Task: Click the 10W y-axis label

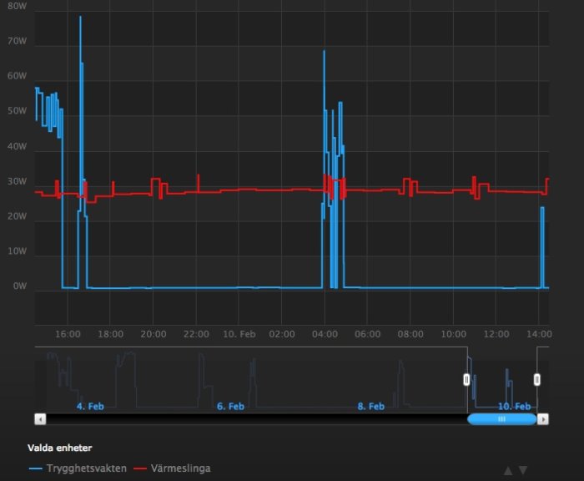Action: click(18, 251)
